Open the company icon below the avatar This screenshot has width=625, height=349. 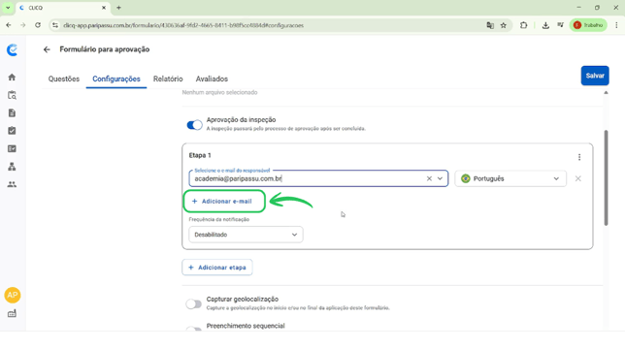[x=12, y=313]
